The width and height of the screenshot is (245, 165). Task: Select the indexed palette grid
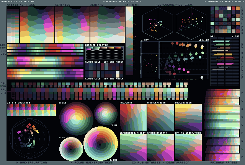[x=105, y=53]
